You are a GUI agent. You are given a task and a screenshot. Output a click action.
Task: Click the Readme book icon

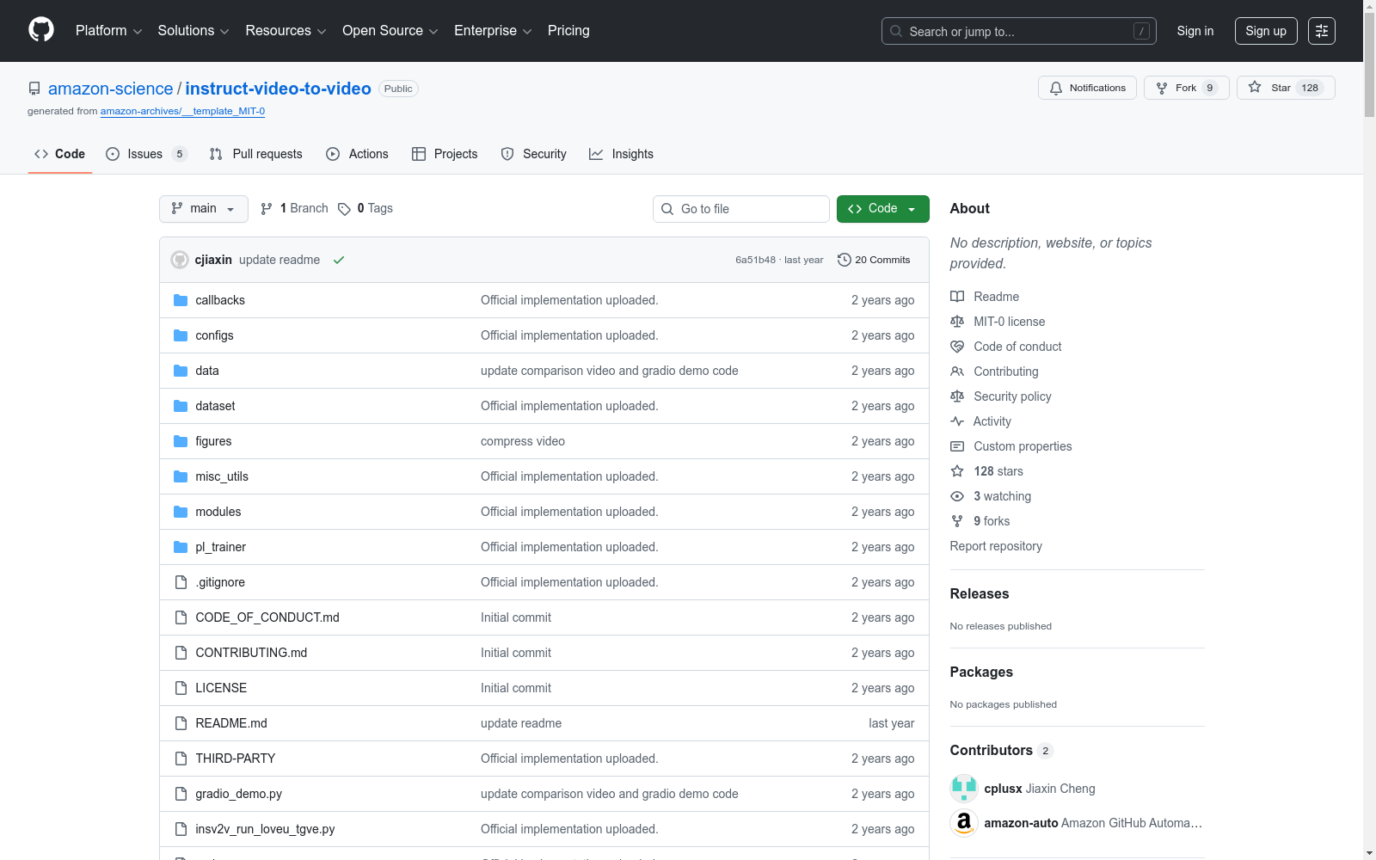click(957, 297)
